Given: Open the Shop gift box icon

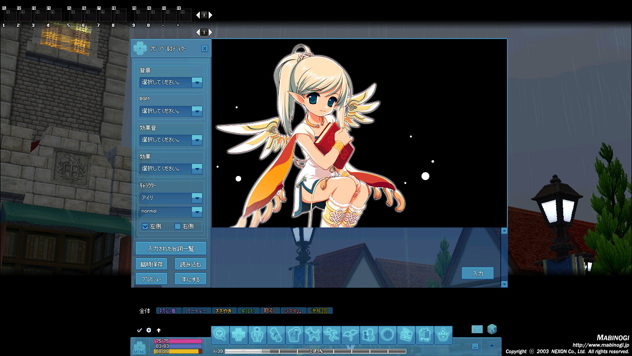Looking at the screenshot, I should point(425,335).
